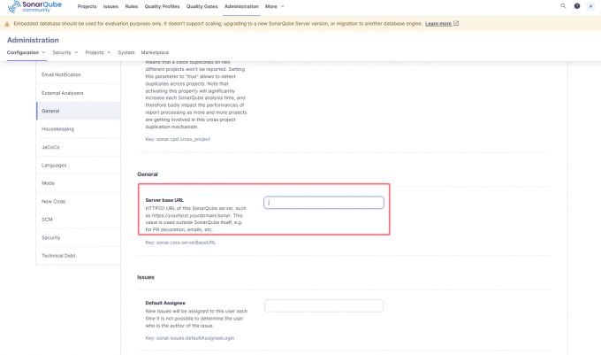This screenshot has height=355, width=601.
Task: Expand the More dropdown menu
Action: coord(275,6)
